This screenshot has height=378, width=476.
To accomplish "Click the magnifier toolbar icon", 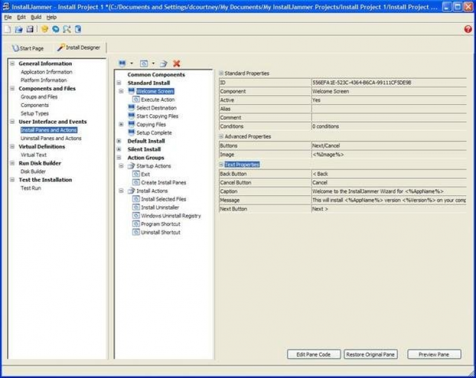I will [67, 29].
